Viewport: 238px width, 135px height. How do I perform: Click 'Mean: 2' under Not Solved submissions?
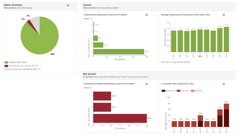pyautogui.click(x=88, y=88)
